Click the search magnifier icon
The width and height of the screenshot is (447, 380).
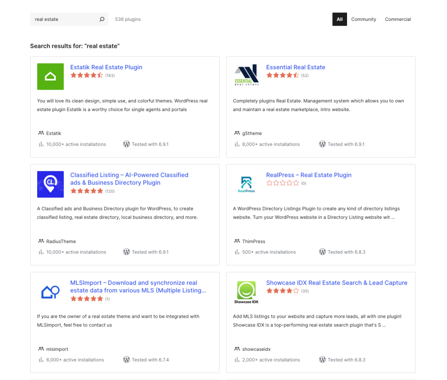[x=102, y=19]
